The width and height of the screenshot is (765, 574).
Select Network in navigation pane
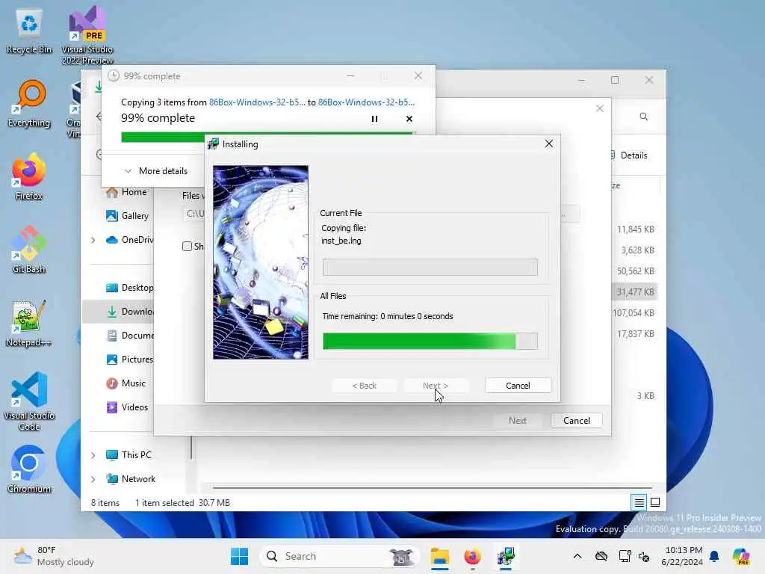click(x=131, y=479)
